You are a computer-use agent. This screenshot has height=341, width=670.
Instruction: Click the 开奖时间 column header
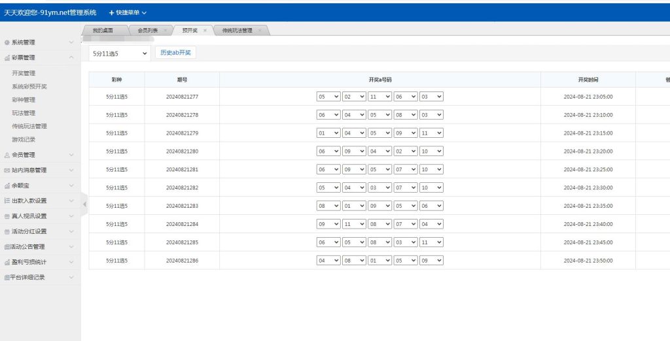click(588, 80)
